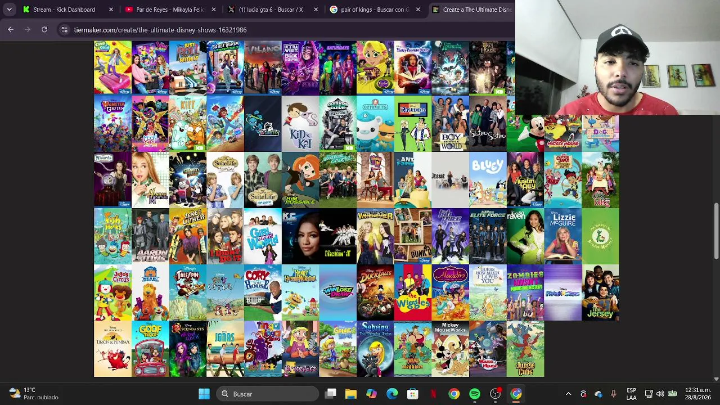Screen dimensions: 720x405
Task: Close the lucia gta 6 X tab
Action: [x=316, y=10]
